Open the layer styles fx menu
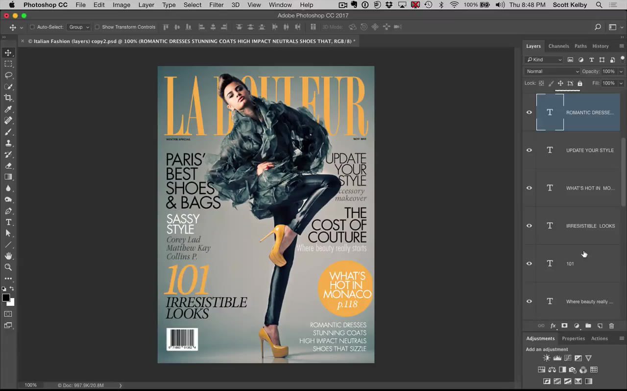The image size is (627, 391). pos(553,326)
